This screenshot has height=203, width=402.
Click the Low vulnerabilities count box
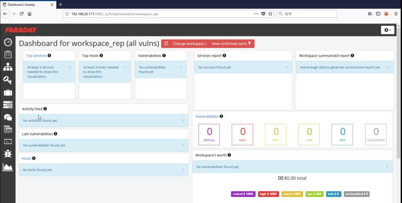[309, 134]
